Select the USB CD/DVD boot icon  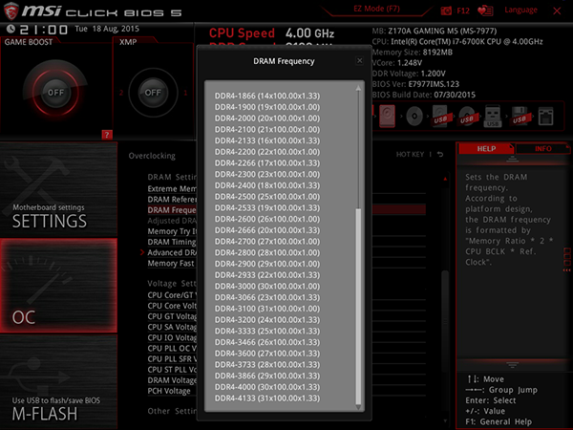coord(467,117)
